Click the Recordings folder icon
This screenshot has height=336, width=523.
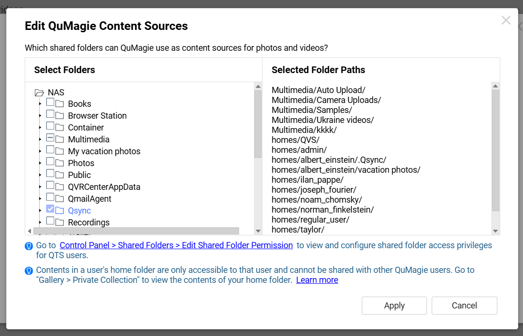click(59, 222)
